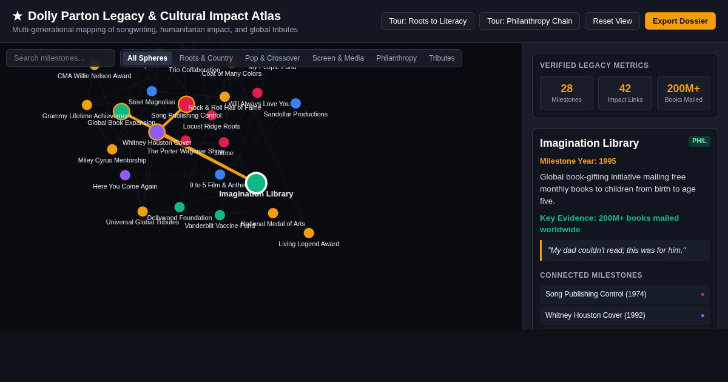Screen dimensions: 728x382
Task: Select the Sandollar Productions node
Action: 295,103
